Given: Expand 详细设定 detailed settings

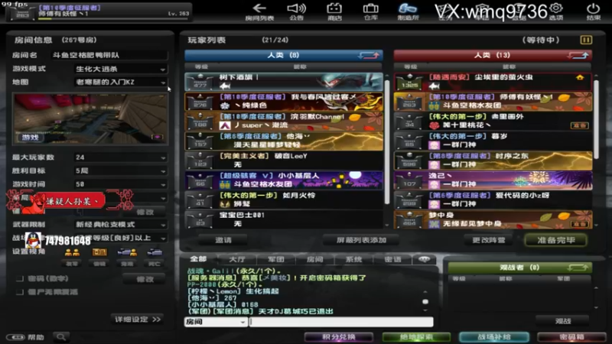Looking at the screenshot, I should 138,320.
